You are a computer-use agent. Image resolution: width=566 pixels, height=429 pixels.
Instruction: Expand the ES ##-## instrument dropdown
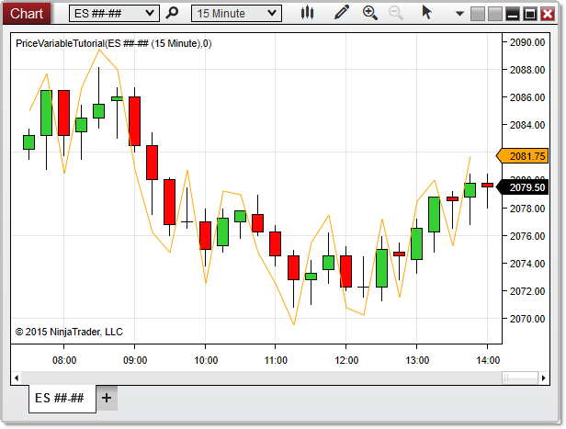114,13
